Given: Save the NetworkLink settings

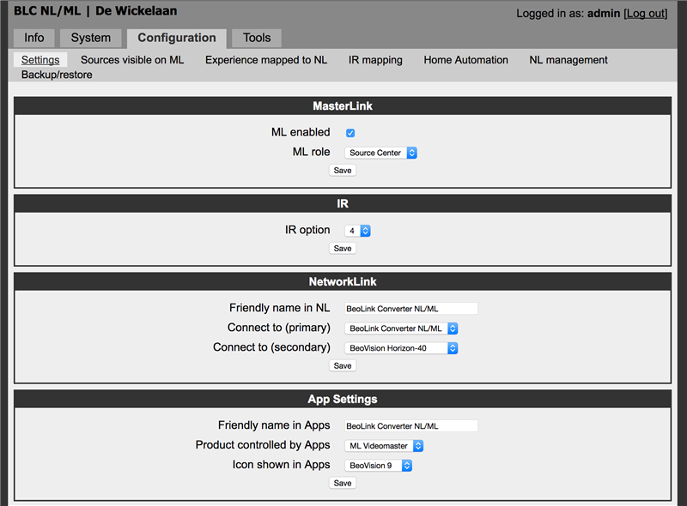Looking at the screenshot, I should point(343,365).
